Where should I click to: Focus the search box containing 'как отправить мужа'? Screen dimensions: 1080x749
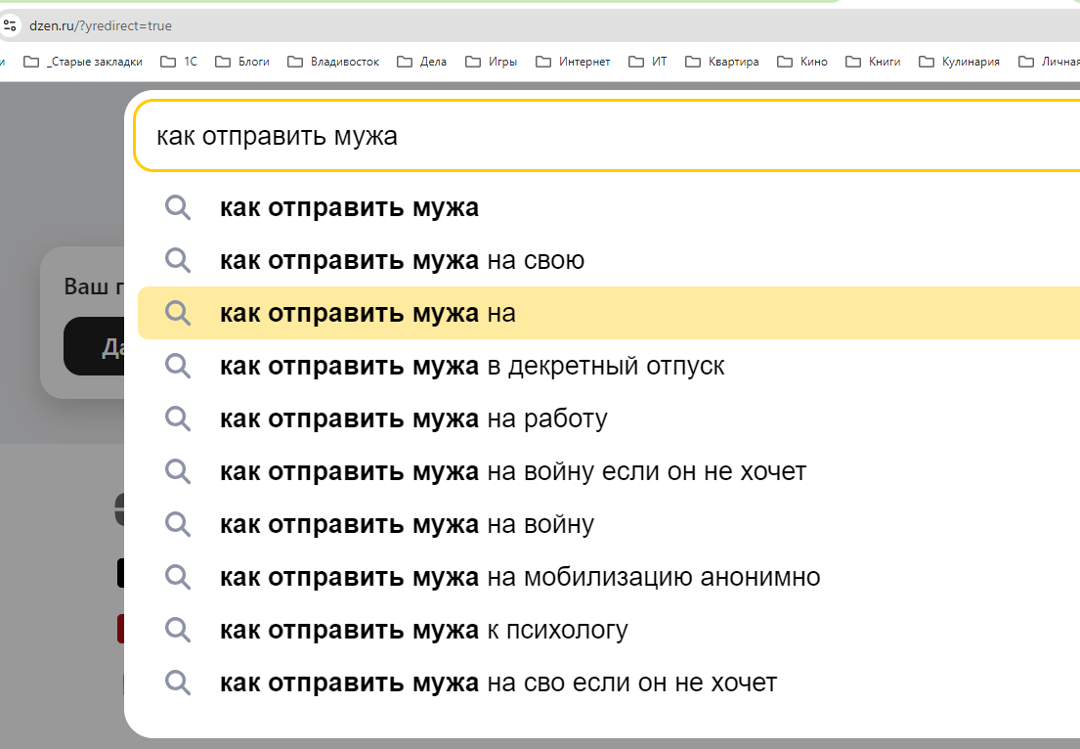tap(586, 136)
